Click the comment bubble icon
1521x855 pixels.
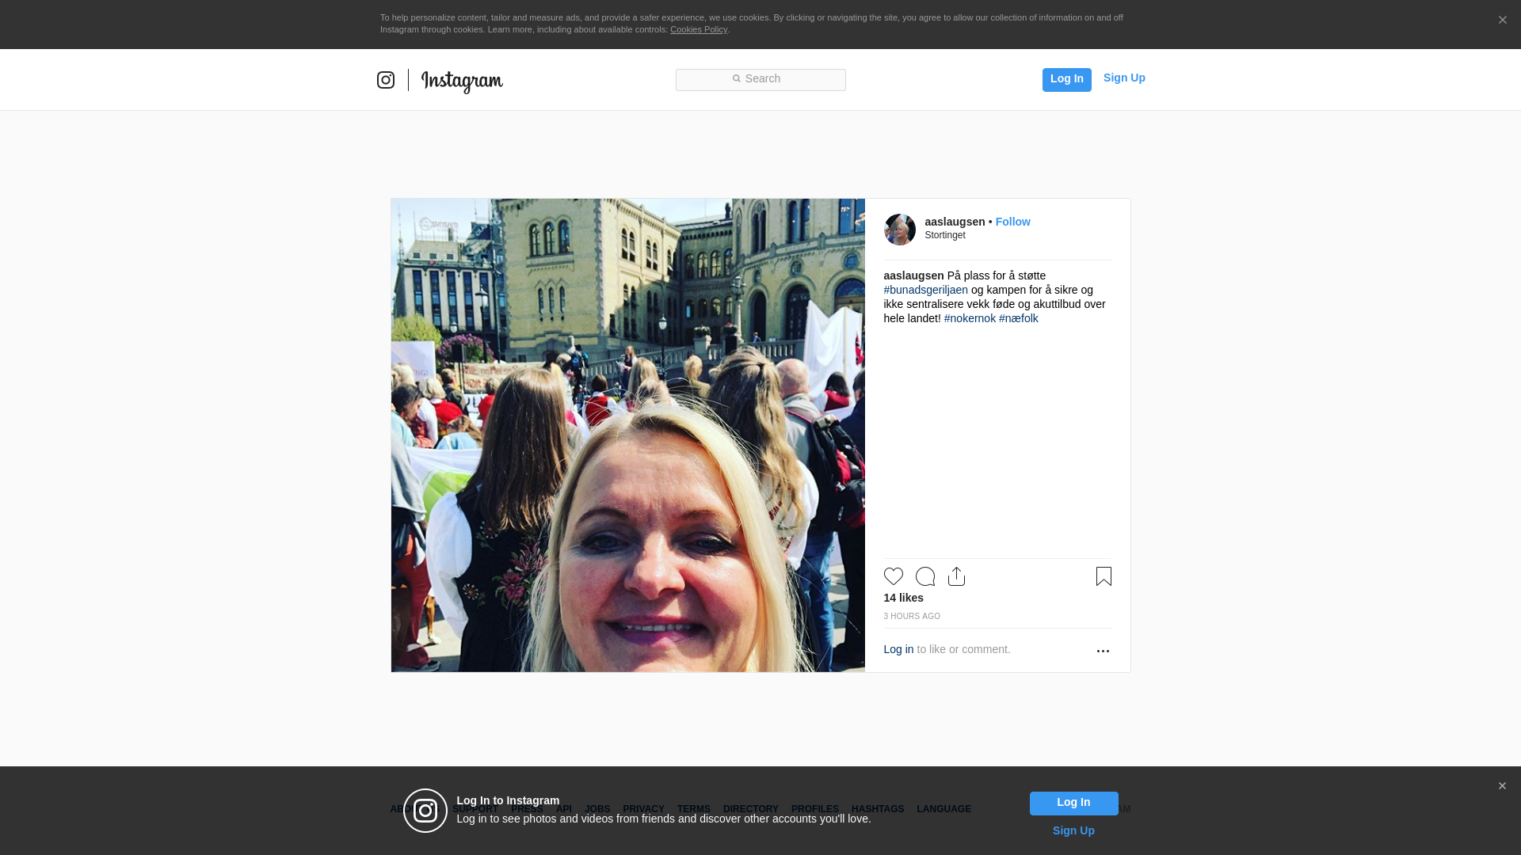(924, 576)
